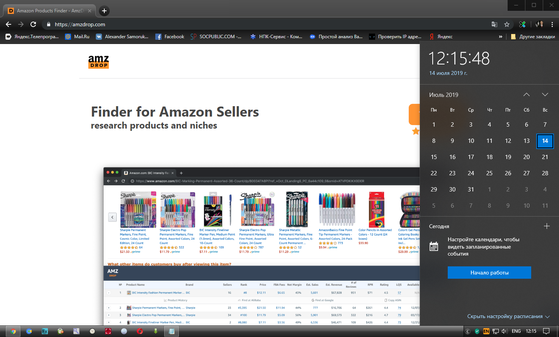Click the address bar URL field
This screenshot has height=337, width=559.
tap(267, 24)
